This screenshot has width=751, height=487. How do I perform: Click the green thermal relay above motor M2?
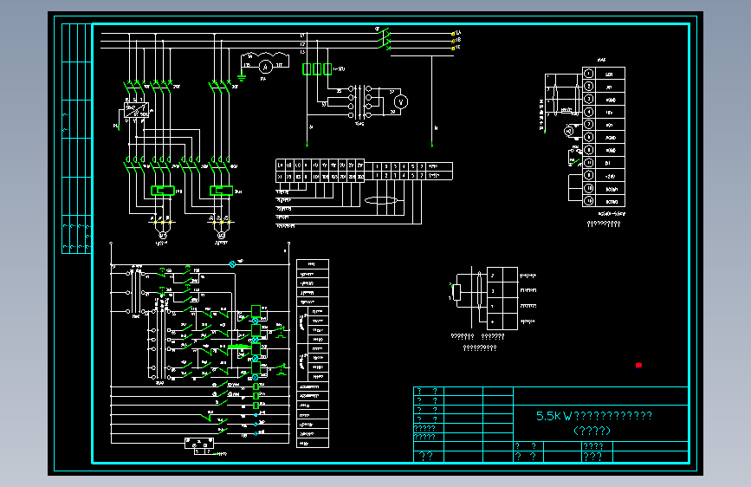point(221,191)
